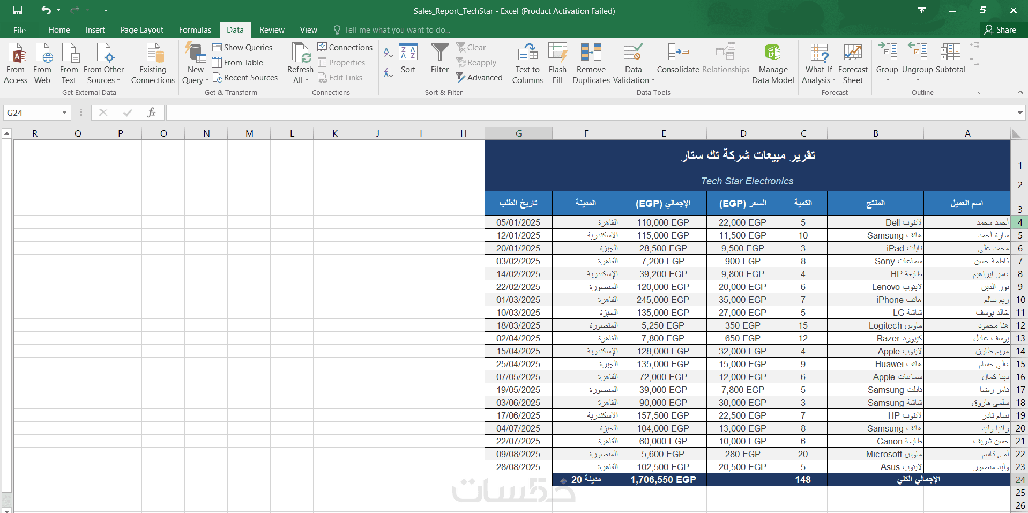Expand the formula bar
This screenshot has height=513, width=1028.
pos(1020,113)
